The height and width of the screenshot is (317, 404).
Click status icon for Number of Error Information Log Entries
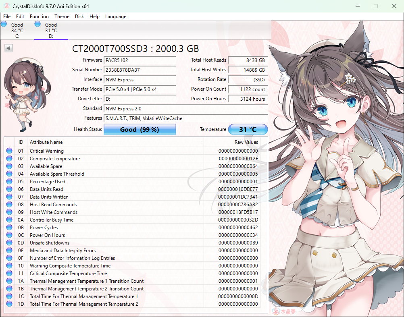point(9,258)
